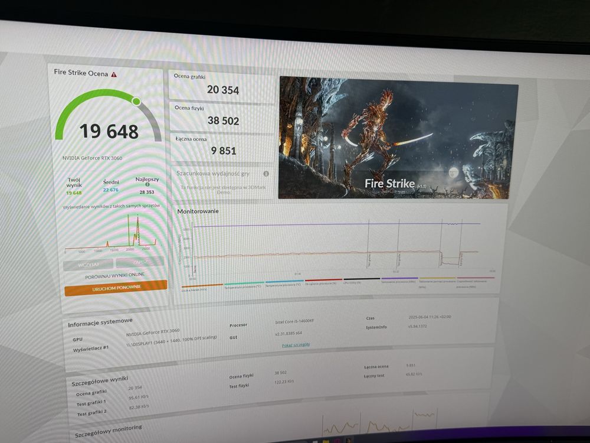Screen dimensions: 590x443
Task: Toggle the green Temperatura procesora legend line
Action: click(244, 285)
